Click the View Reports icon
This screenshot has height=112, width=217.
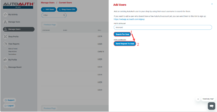click(6, 44)
